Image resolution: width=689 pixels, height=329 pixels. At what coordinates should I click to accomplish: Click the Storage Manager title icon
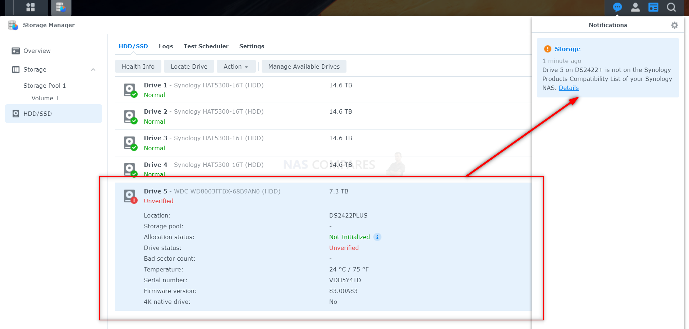pos(13,25)
